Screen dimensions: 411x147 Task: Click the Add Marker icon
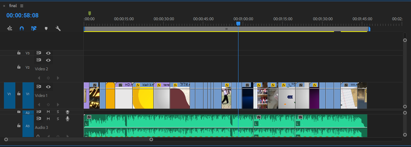(46, 28)
